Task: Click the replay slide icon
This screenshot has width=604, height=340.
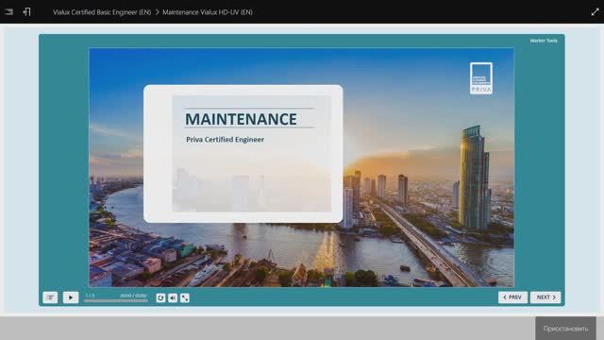Action: 160,297
